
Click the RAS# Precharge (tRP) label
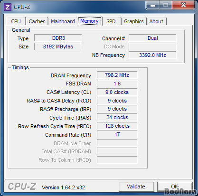[x=66, y=109]
